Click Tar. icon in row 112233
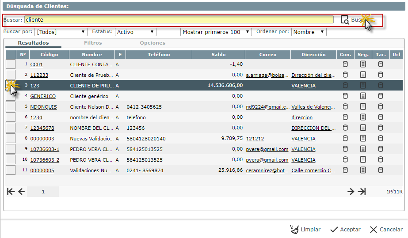 click(381, 75)
